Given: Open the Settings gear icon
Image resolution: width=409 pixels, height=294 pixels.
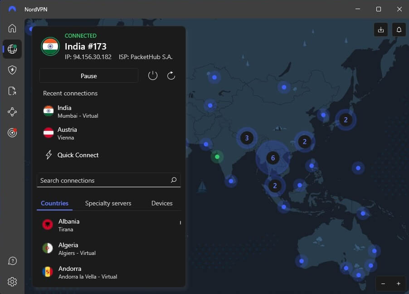Looking at the screenshot, I should [x=12, y=282].
